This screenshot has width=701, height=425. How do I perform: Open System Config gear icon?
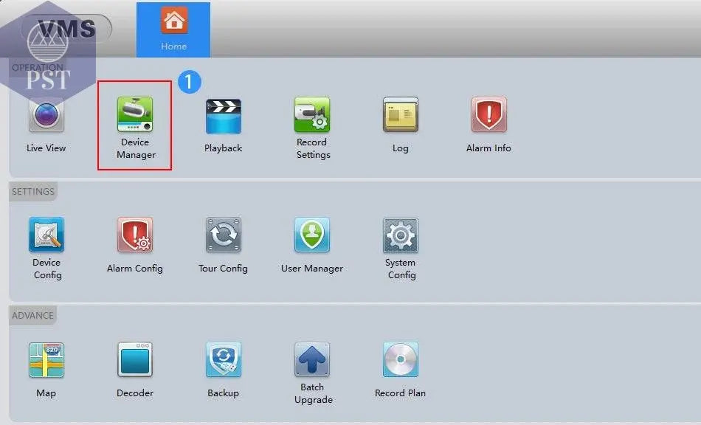(401, 235)
